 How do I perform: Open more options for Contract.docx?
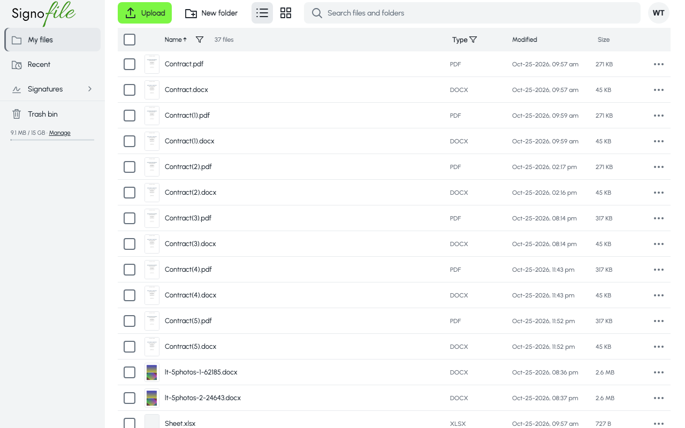(659, 90)
